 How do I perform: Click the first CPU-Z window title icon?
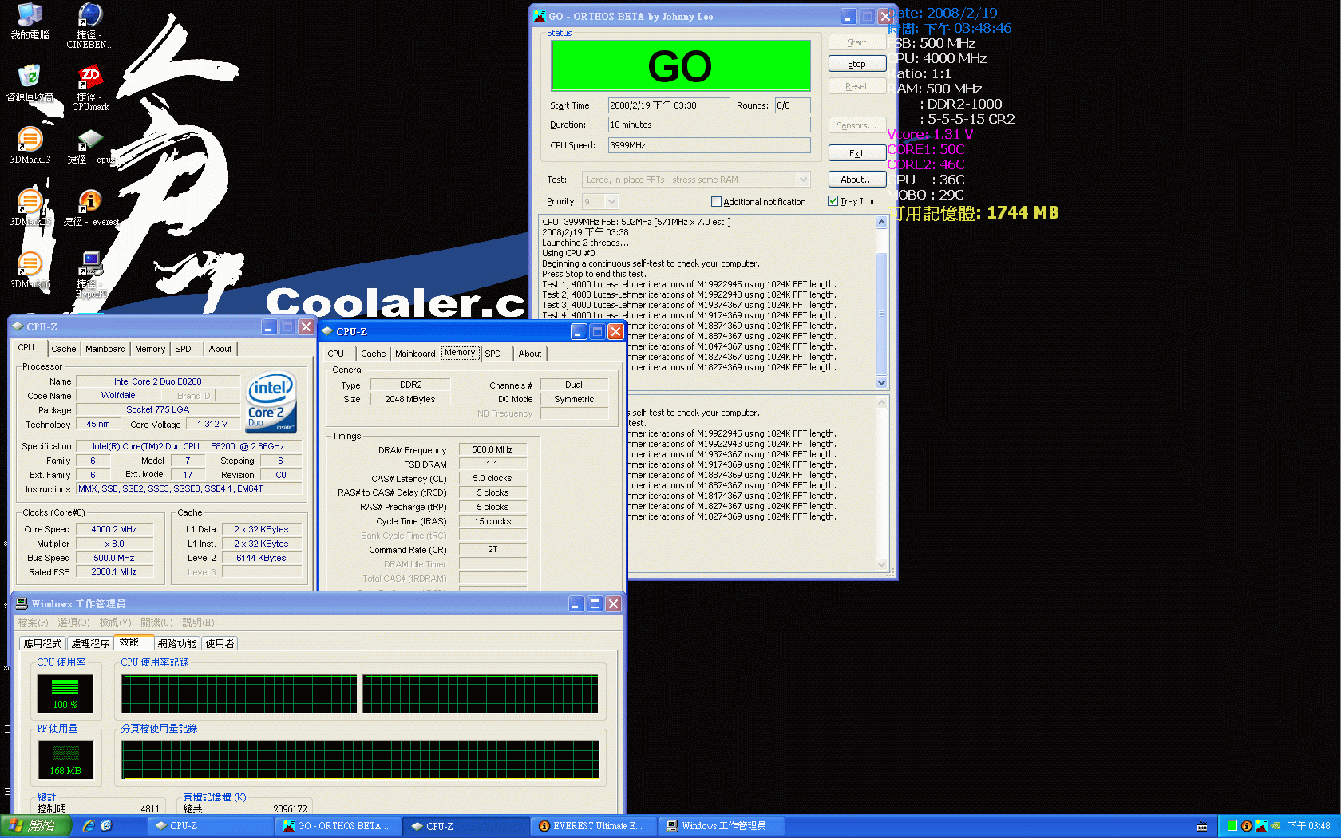click(x=18, y=326)
